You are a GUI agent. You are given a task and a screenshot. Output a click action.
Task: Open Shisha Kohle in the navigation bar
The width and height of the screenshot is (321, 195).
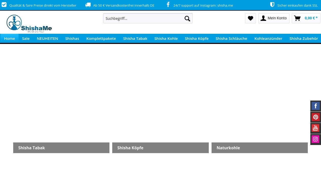pyautogui.click(x=166, y=39)
